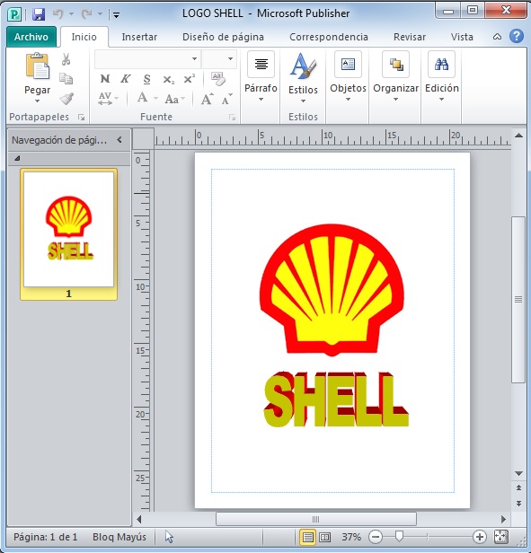Open the font size combo box
Image resolution: width=531 pixels, height=553 pixels.
(218, 59)
